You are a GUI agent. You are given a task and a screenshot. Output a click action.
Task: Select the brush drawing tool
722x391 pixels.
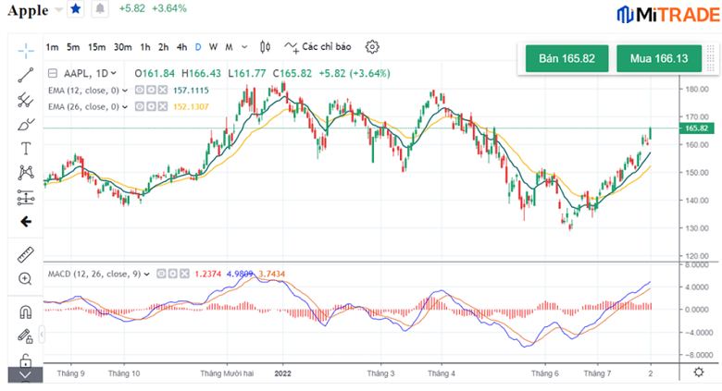(x=26, y=124)
